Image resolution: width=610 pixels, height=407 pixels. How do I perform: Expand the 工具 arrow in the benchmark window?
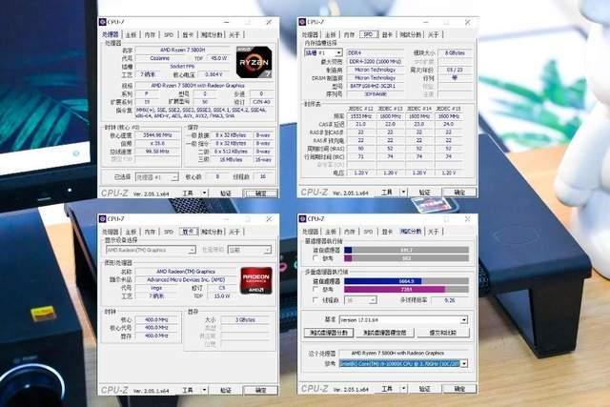click(403, 388)
